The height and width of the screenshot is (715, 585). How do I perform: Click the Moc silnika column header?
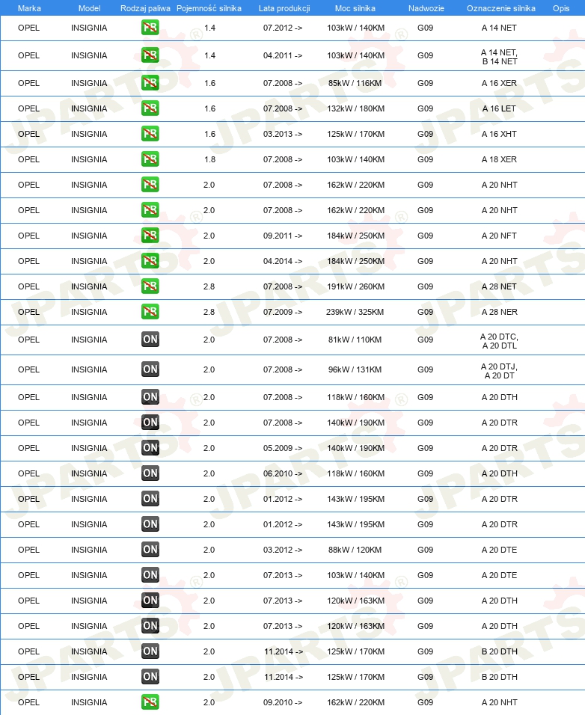tap(355, 8)
